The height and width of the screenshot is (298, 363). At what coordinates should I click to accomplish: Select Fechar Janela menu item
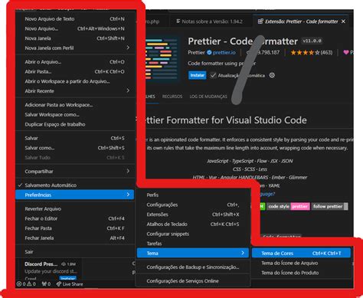click(75, 237)
